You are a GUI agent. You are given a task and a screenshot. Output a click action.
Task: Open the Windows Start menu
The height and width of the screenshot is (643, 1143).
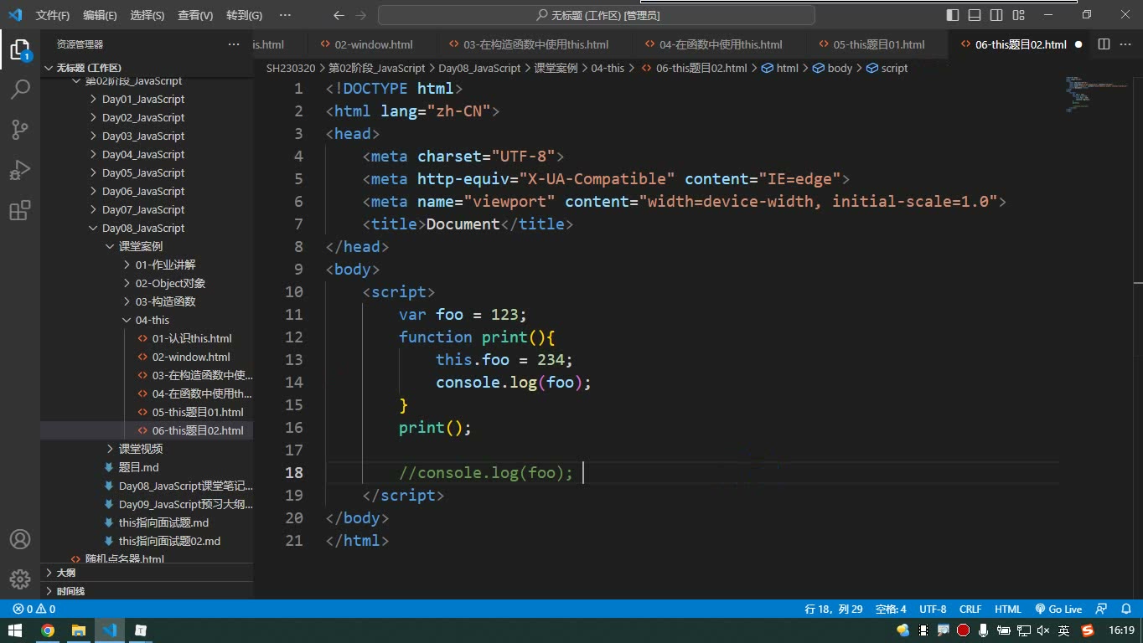16,630
